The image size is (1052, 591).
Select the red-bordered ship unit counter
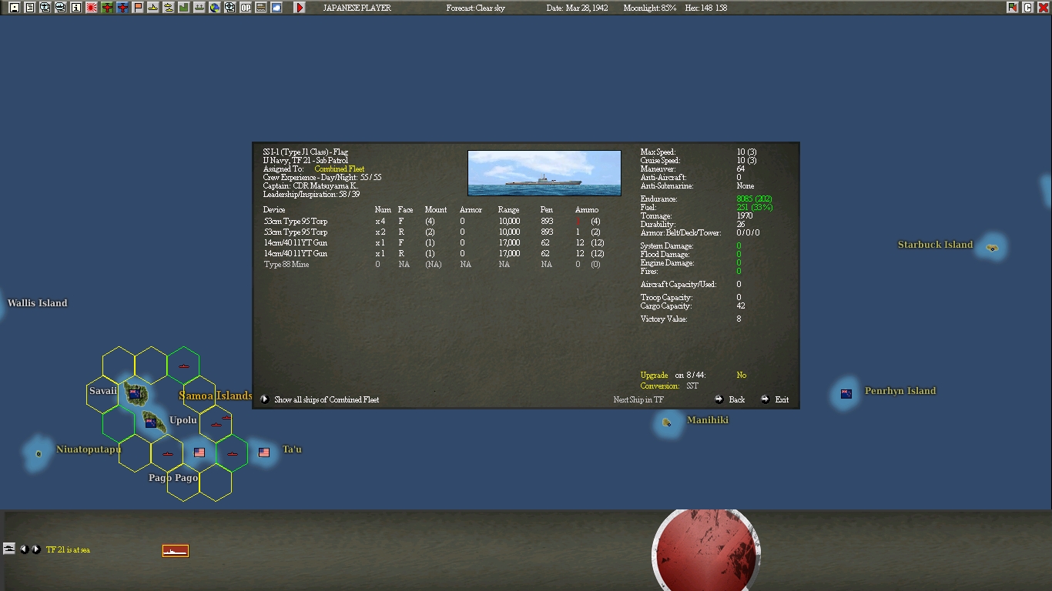(x=176, y=550)
